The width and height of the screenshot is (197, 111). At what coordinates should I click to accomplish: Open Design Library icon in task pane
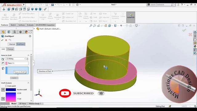point(195,36)
